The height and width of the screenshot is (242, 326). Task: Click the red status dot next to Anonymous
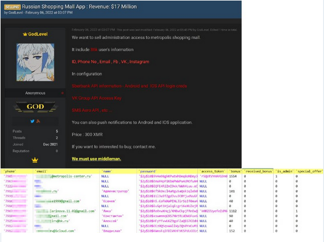(x=62, y=93)
